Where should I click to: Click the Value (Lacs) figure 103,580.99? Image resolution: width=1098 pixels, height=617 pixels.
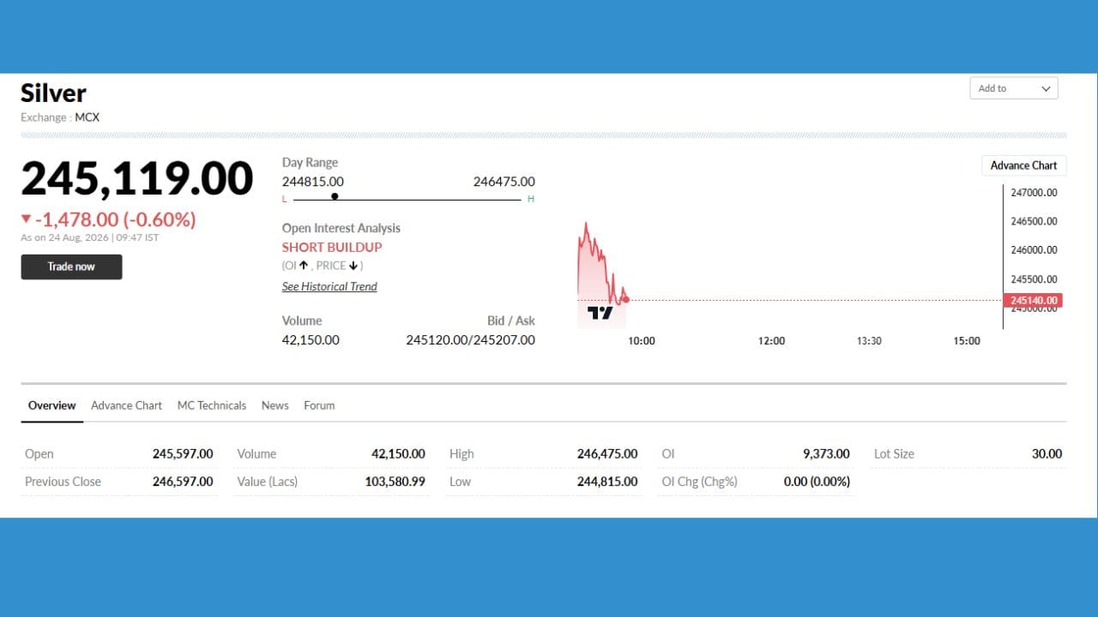[x=395, y=482]
